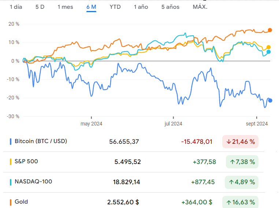279x208 pixels.
Task: Open the 1 mes time range
Action: point(65,7)
